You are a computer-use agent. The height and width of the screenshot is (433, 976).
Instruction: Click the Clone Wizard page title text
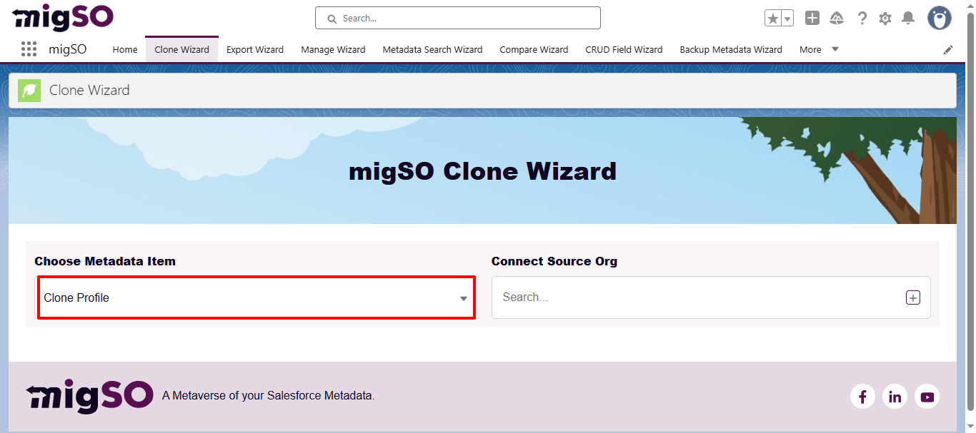(x=89, y=90)
